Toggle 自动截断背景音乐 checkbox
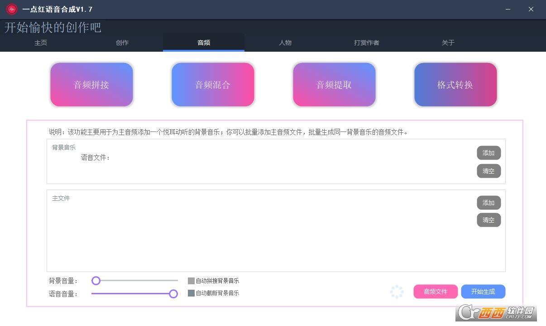The width and height of the screenshot is (546, 326). click(x=191, y=293)
